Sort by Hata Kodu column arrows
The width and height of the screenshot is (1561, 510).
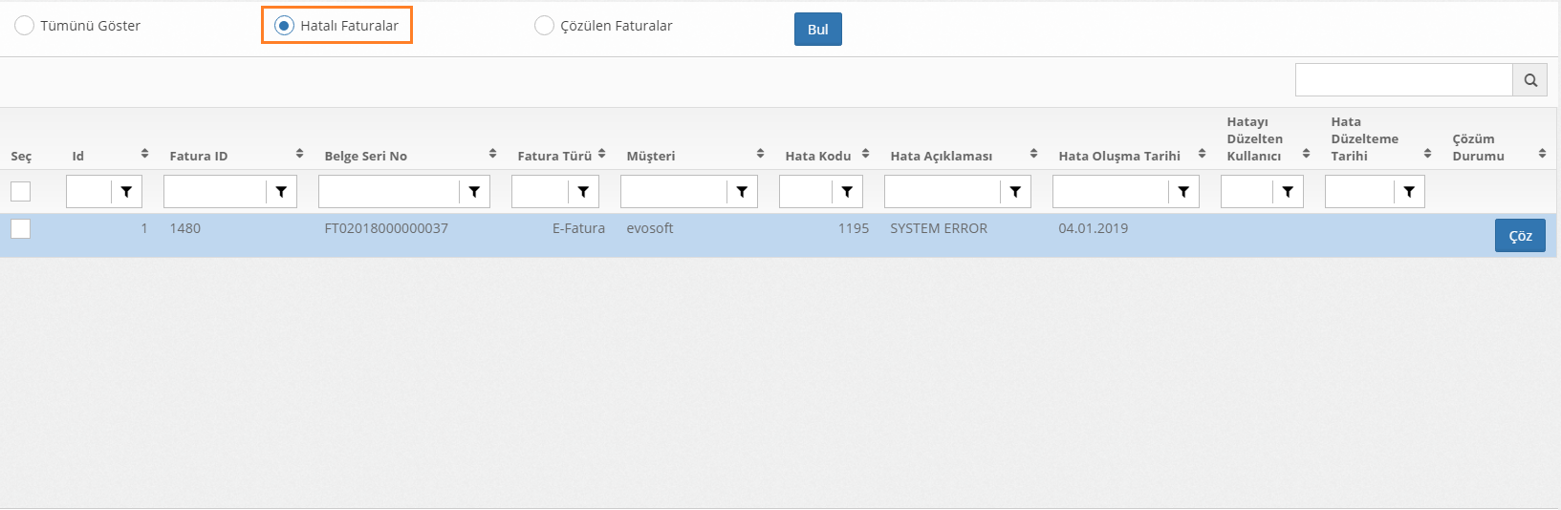[865, 154]
